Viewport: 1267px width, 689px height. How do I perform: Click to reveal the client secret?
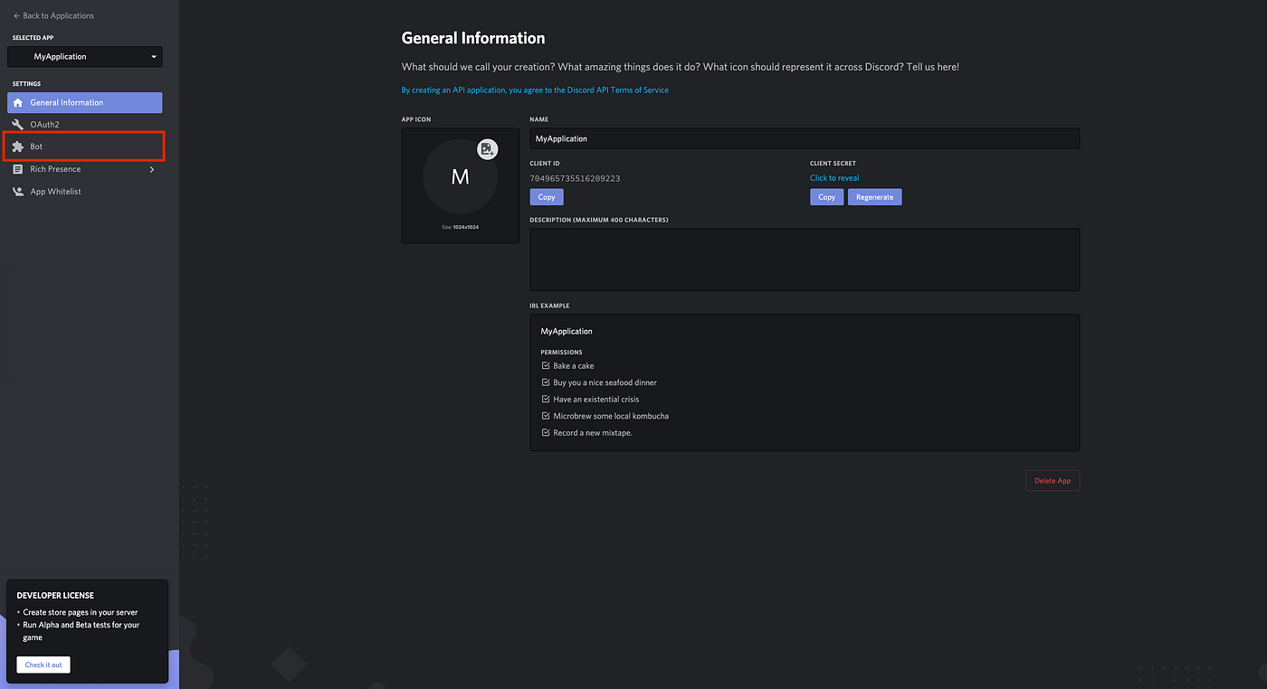coord(834,178)
